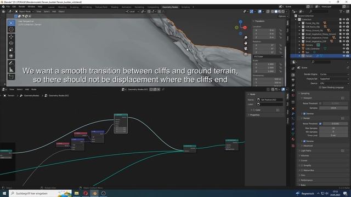The height and width of the screenshot is (197, 351).
Task: Select the Select Box tool in viewport toolbar
Action: click(x=11, y=23)
